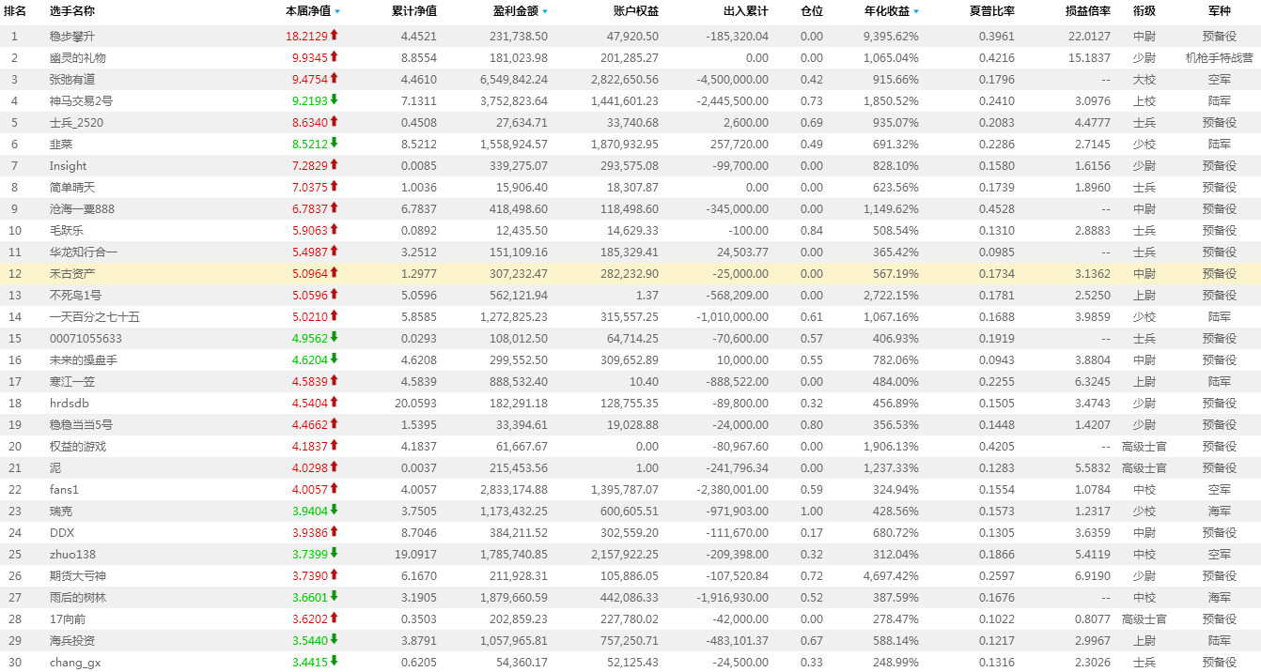This screenshot has height=672, width=1261.
Task: Open player 海兵投资
Action: coord(72,641)
